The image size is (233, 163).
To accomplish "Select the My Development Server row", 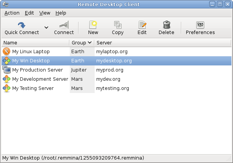I will (x=40, y=79).
